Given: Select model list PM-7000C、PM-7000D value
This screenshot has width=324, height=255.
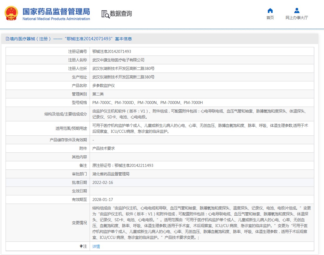Looking at the screenshot, I should tap(147, 103).
